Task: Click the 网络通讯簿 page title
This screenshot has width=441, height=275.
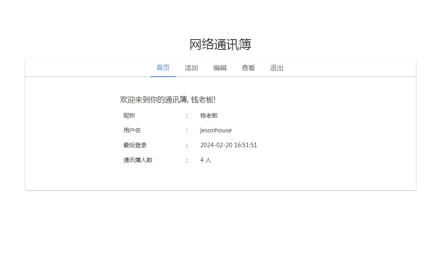Action: pos(220,45)
